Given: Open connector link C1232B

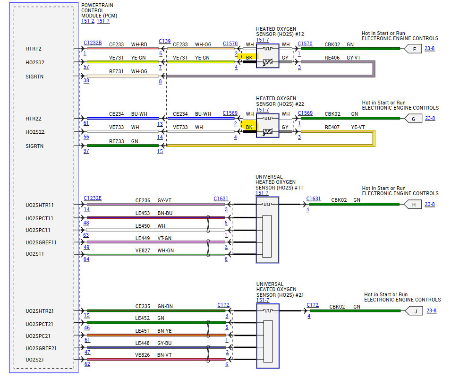Looking at the screenshot, I should [x=93, y=43].
